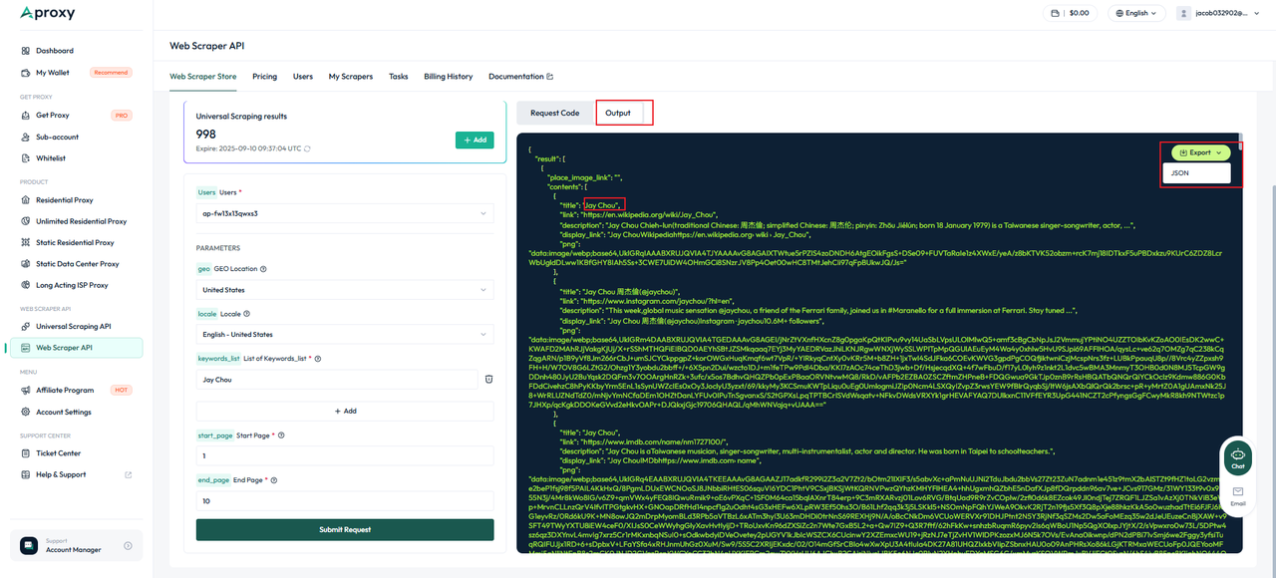Open the Users dropdown selector
This screenshot has width=1276, height=578.
345,213
